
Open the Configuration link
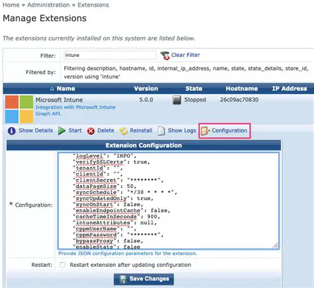tap(229, 130)
